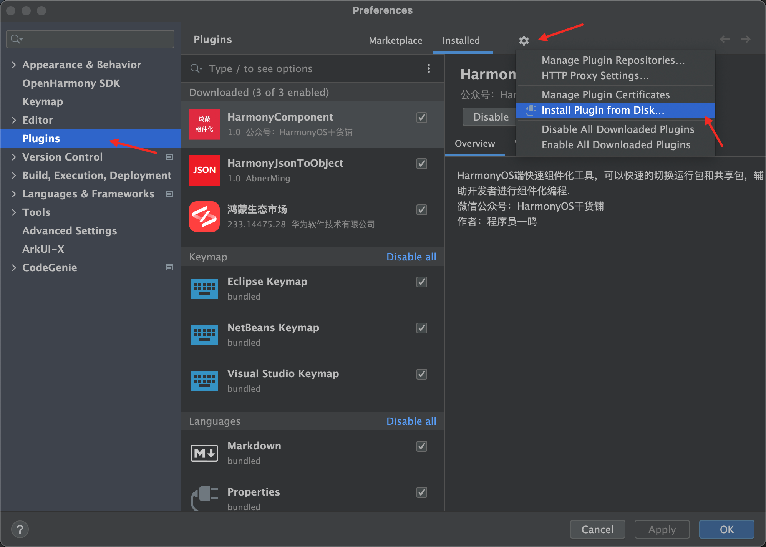Click Disable all for Keymap plugins

point(411,257)
